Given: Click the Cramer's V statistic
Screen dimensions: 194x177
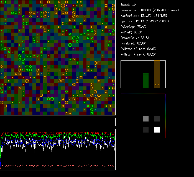Looking at the screenshot, I should pos(135,38).
